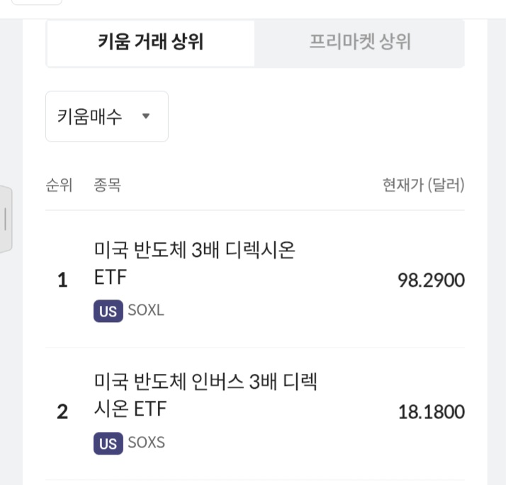Viewport: 506px width, 485px height.
Task: Switch to the 프리마켓 상위 tab
Action: pos(359,42)
